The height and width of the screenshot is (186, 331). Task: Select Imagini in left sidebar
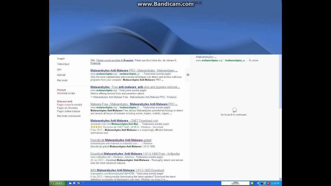click(61, 59)
